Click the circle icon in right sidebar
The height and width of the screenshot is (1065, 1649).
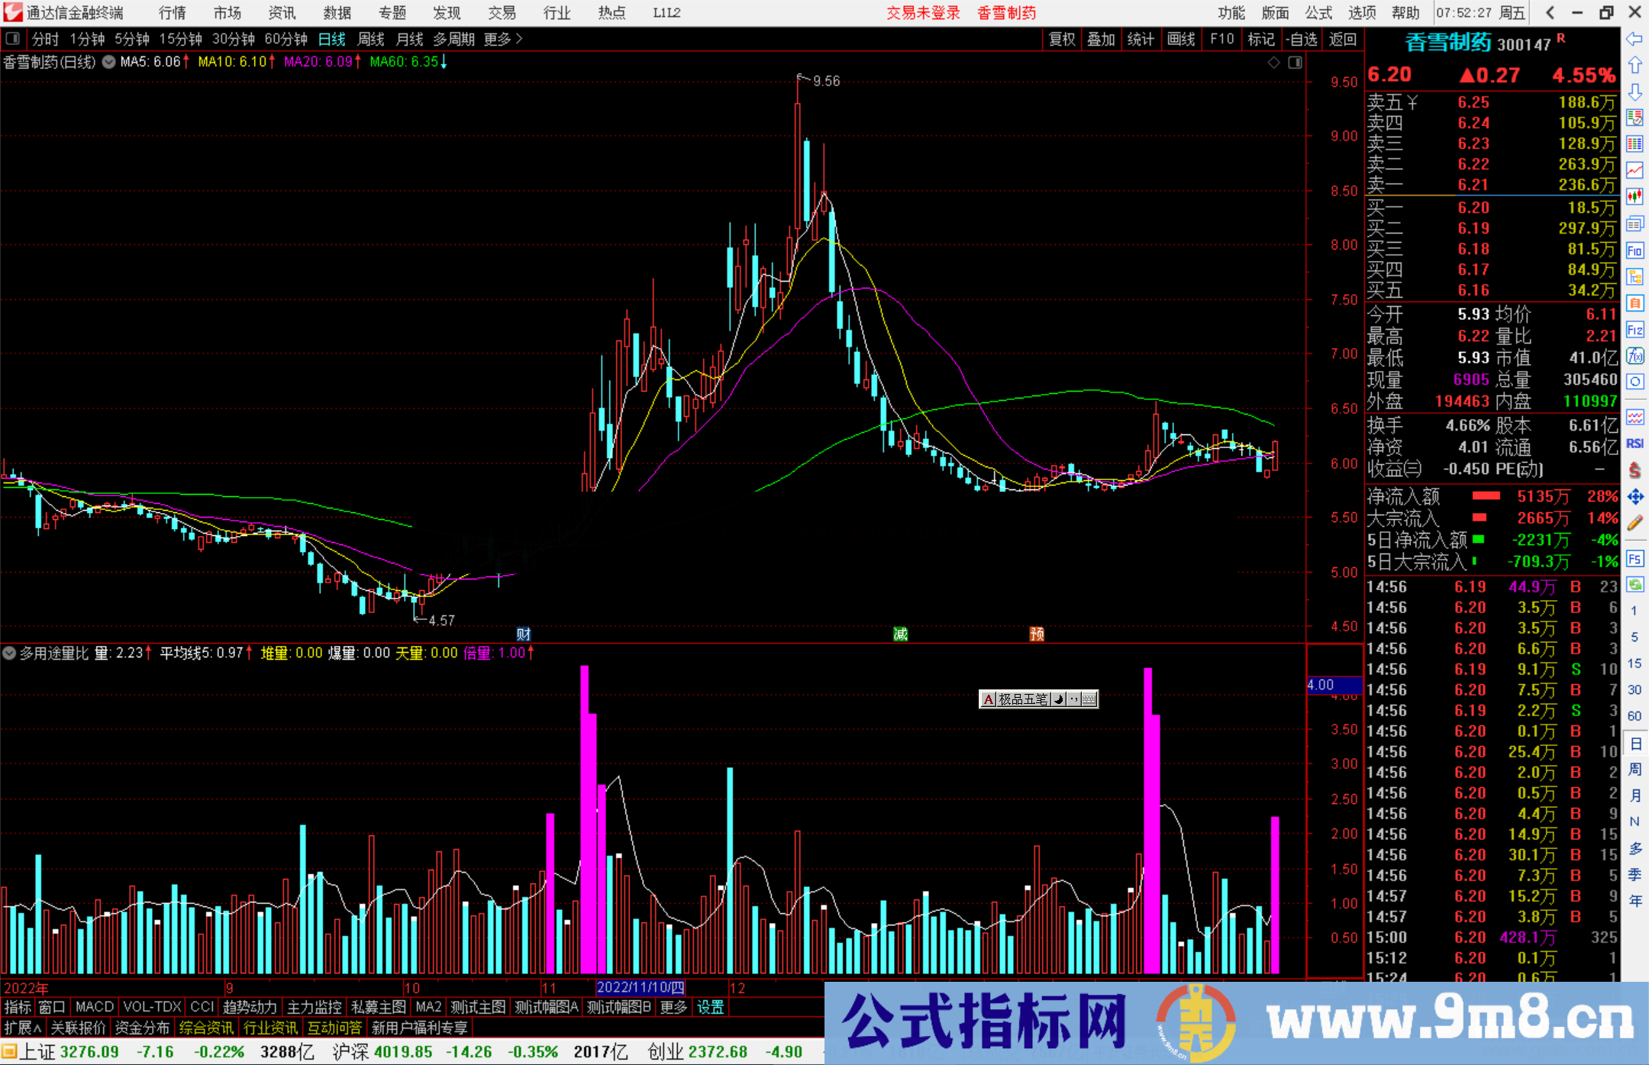pyautogui.click(x=1634, y=382)
